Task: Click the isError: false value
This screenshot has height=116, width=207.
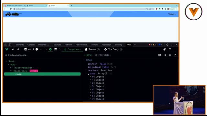Action: pyautogui.click(x=103, y=64)
